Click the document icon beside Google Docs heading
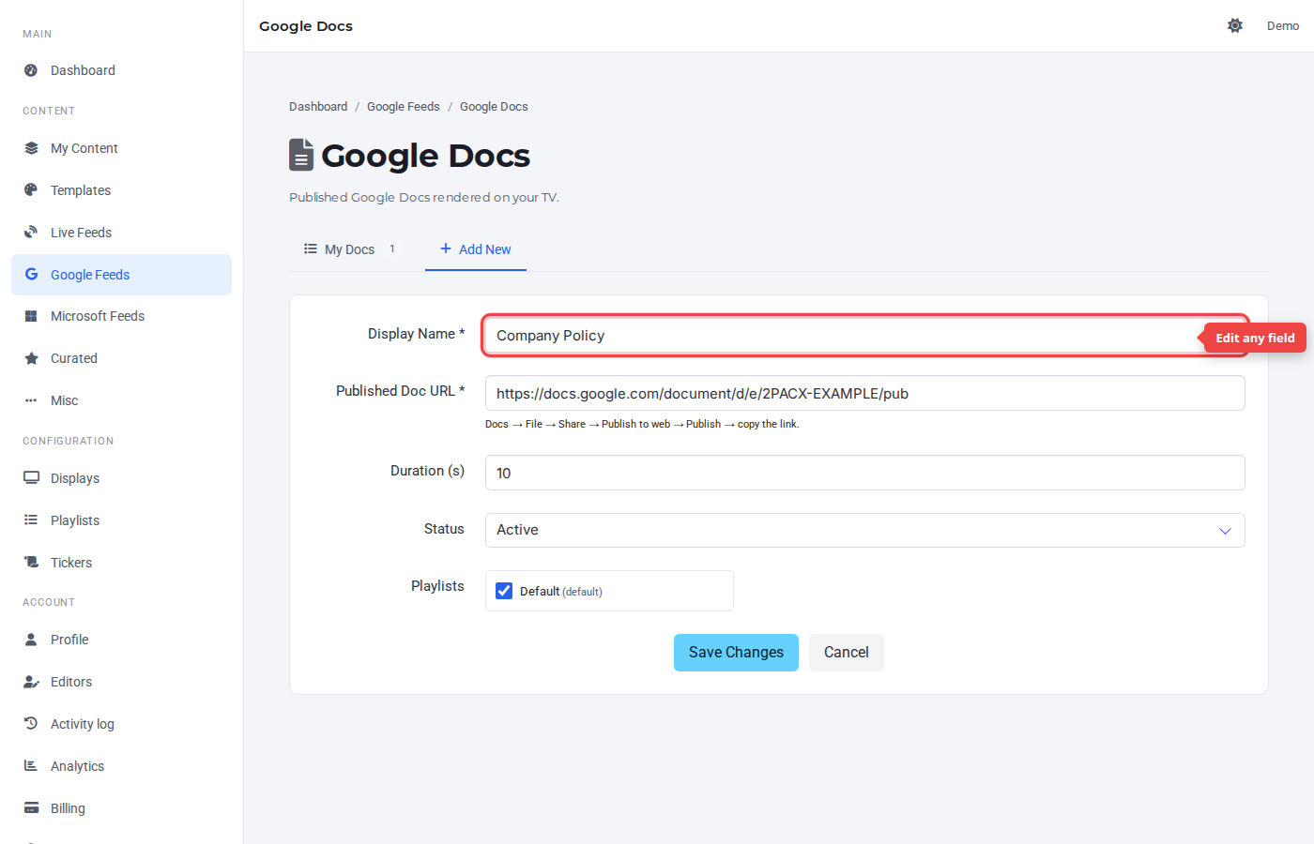The width and height of the screenshot is (1314, 844). point(300,155)
